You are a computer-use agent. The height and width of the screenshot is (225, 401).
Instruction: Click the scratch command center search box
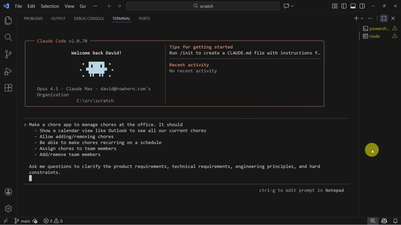tap(203, 6)
